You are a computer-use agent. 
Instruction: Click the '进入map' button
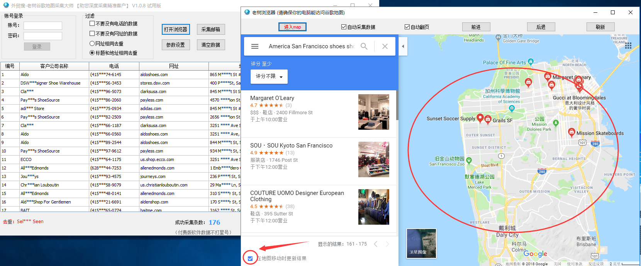coord(292,27)
